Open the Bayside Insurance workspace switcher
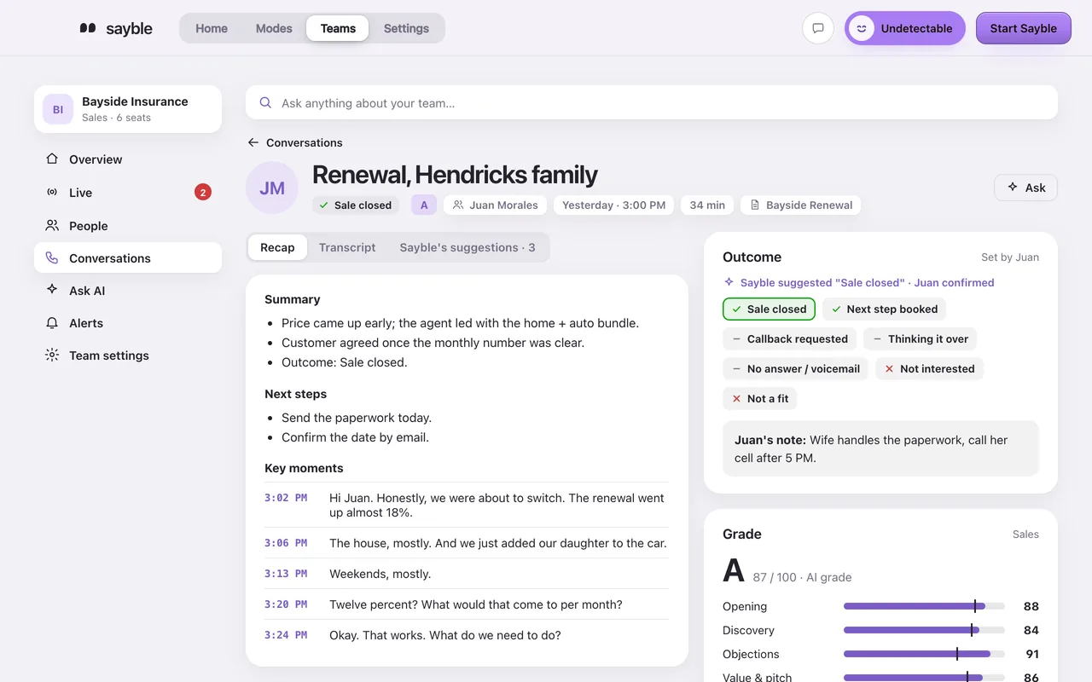 128,109
